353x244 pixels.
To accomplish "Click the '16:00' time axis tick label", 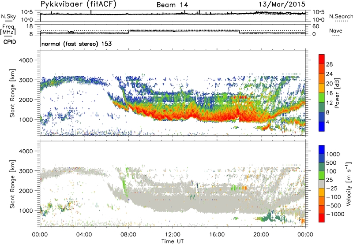I will pyautogui.click(x=217, y=235).
